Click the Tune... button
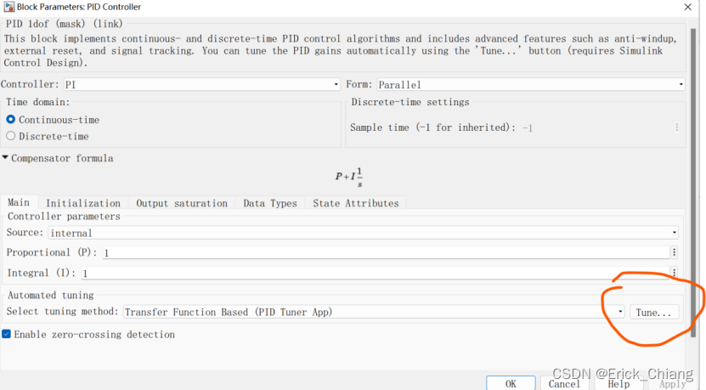The image size is (706, 390). coord(654,312)
